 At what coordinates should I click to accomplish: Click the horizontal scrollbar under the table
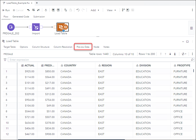coord(71,139)
